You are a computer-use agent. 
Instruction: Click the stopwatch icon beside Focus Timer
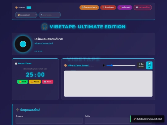coord(16,64)
